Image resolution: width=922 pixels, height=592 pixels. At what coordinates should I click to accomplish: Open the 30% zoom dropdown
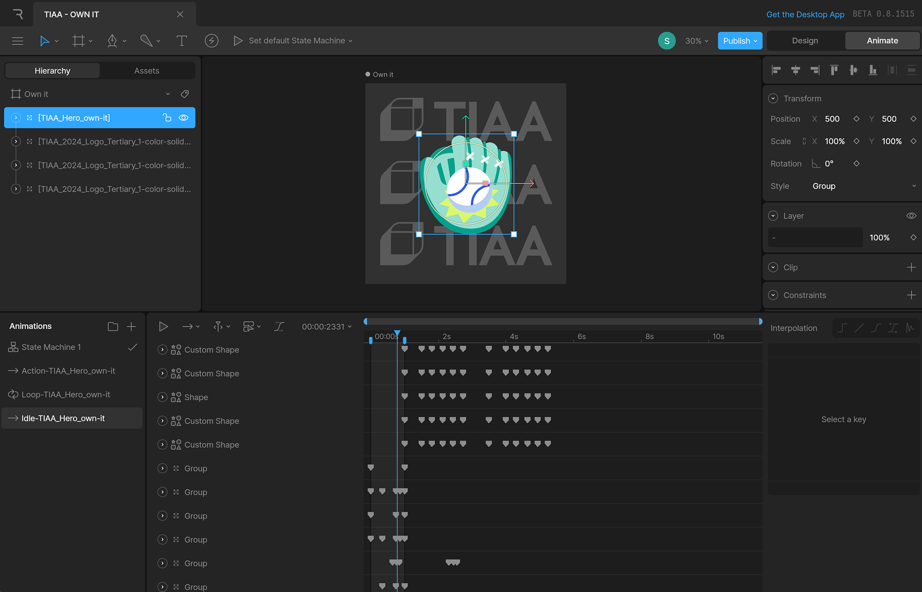(697, 41)
